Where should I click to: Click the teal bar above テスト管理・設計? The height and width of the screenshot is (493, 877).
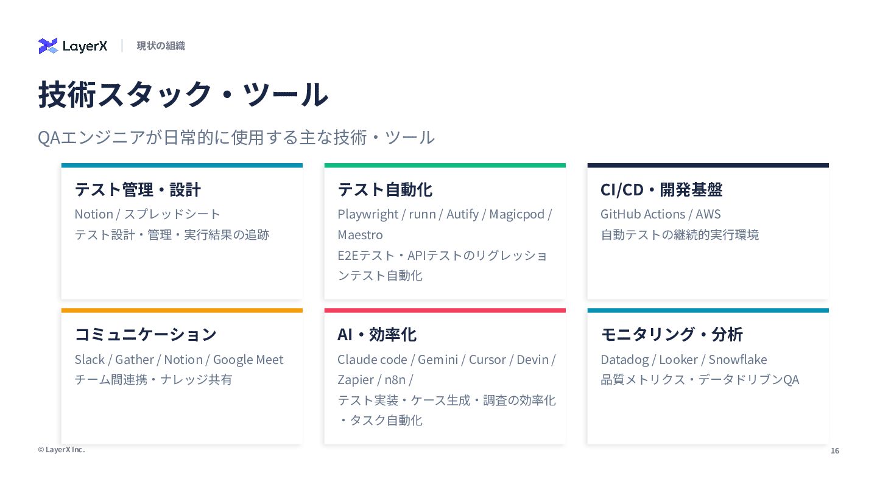pyautogui.click(x=181, y=166)
